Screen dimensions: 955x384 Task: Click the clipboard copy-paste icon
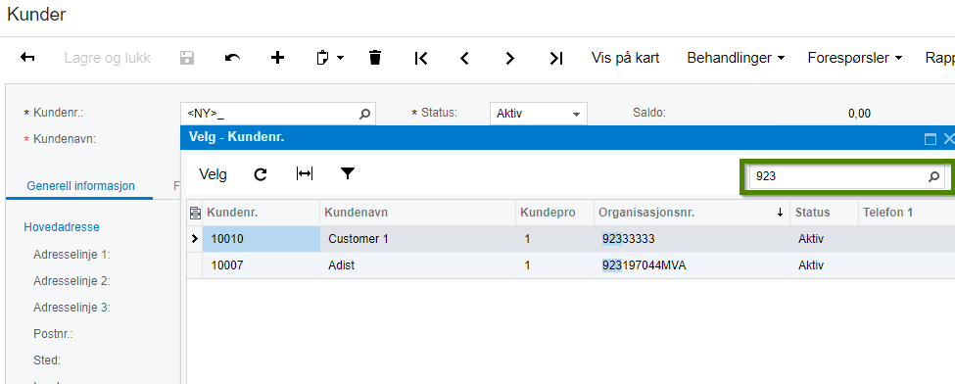[323, 58]
